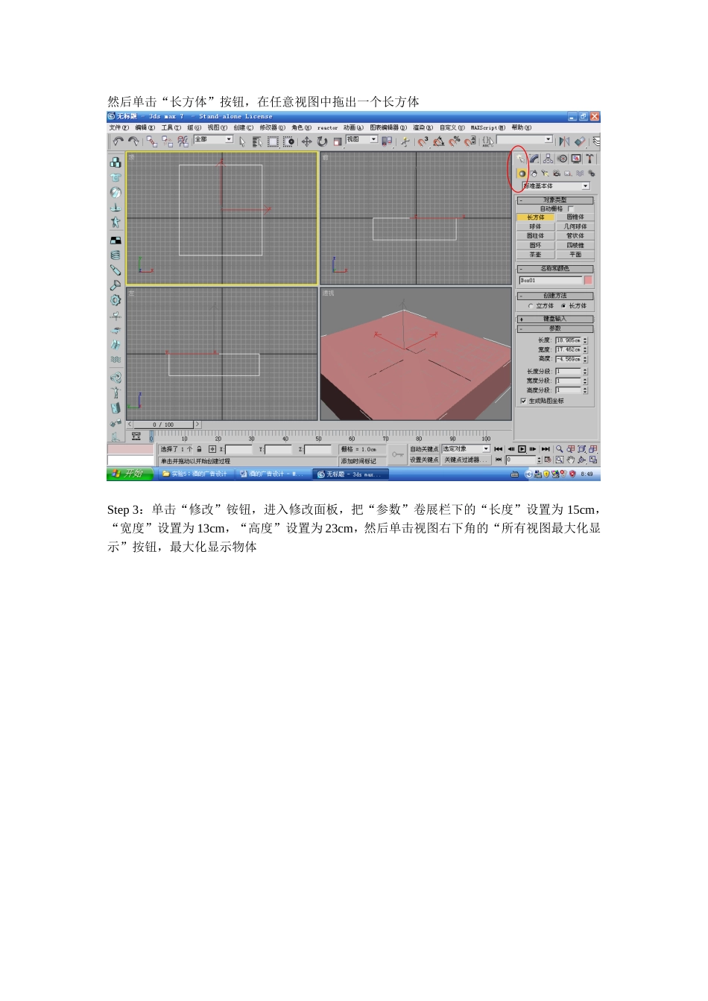This screenshot has height=1001, width=708.
Task: Open the Motion command panel tab
Action: tap(563, 159)
